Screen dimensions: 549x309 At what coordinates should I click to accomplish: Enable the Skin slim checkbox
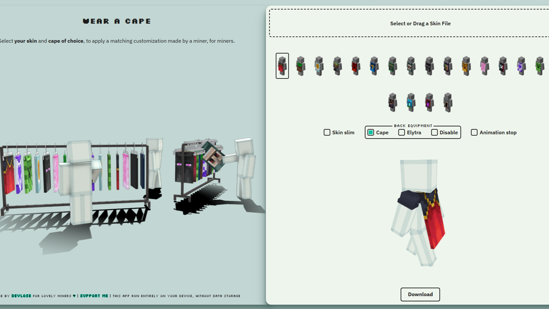(x=327, y=132)
